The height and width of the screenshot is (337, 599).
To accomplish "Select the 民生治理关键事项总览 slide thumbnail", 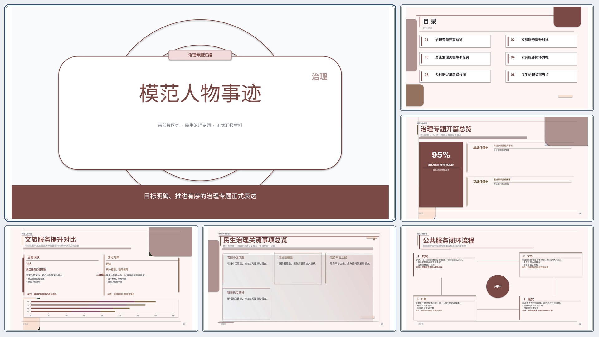I will coord(299,279).
